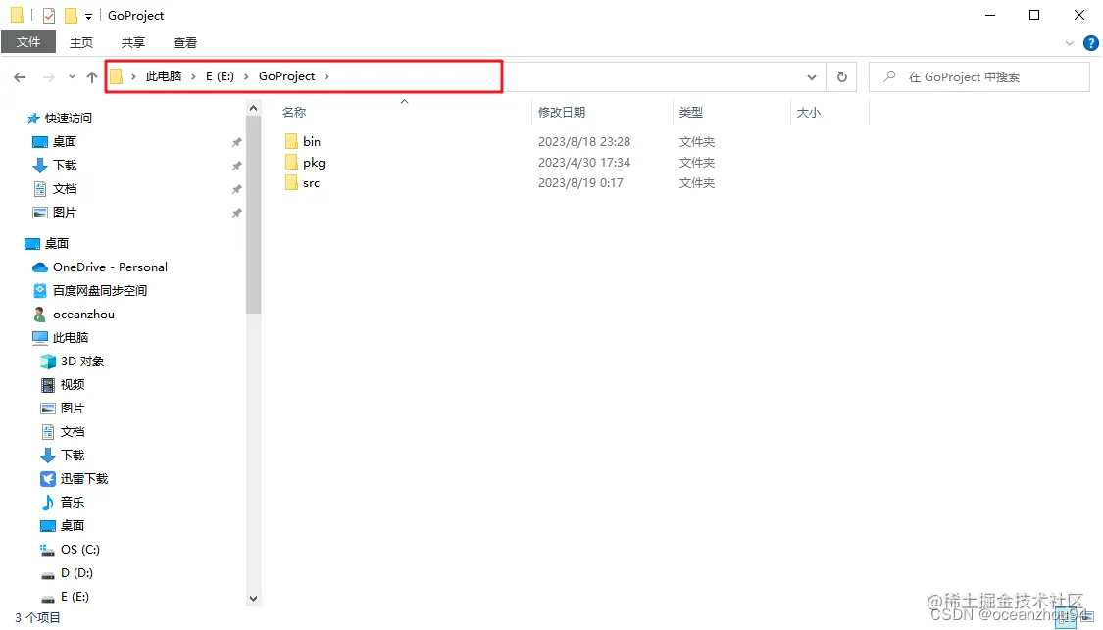Switch to the 共享 ribbon tab
1103x630 pixels.
[x=133, y=42]
